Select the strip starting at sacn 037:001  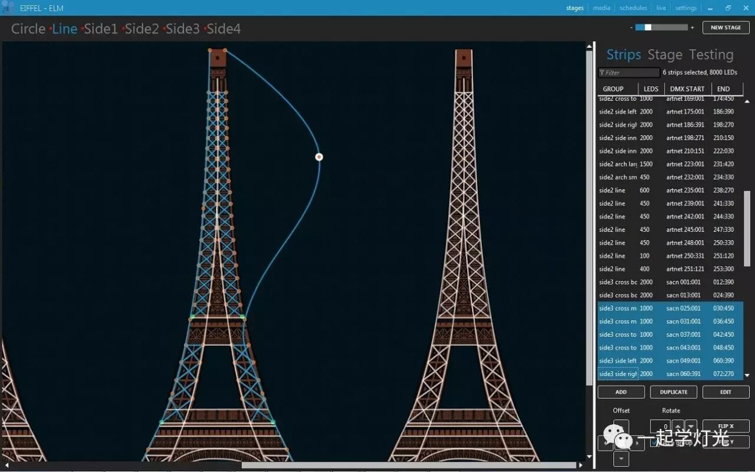[670, 335]
